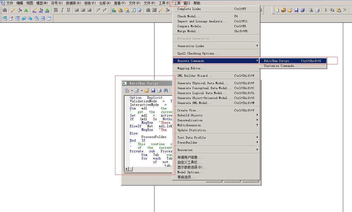This screenshot has height=212, width=352.
Task: Click the Open folder icon in right toolbar
Action: tap(290, 10)
